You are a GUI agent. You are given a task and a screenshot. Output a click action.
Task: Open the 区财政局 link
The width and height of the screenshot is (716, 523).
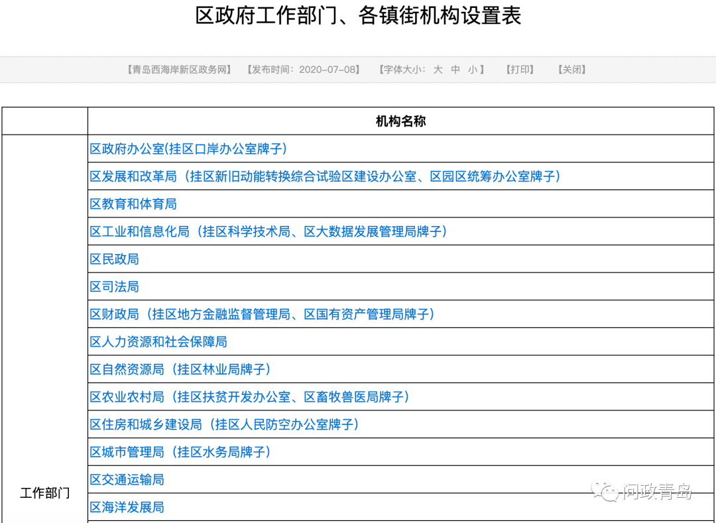pos(262,314)
